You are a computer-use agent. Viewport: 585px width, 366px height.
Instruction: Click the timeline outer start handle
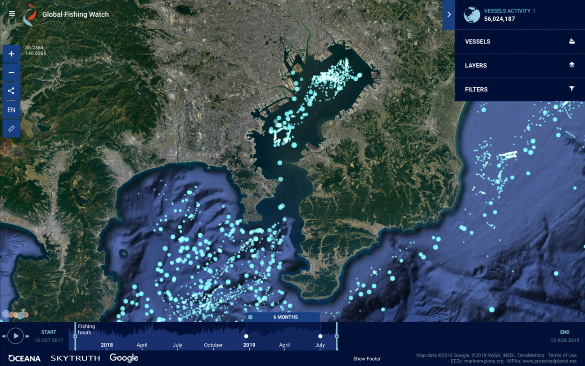[75, 336]
